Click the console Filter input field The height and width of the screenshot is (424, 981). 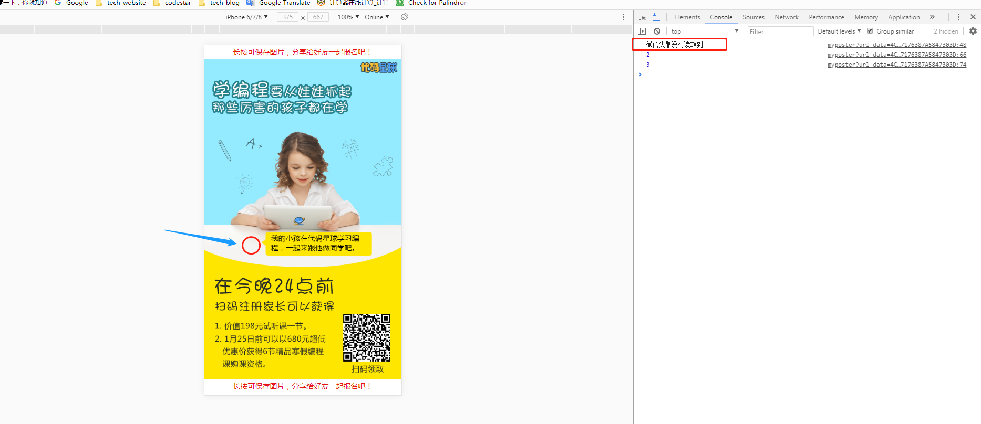point(780,31)
